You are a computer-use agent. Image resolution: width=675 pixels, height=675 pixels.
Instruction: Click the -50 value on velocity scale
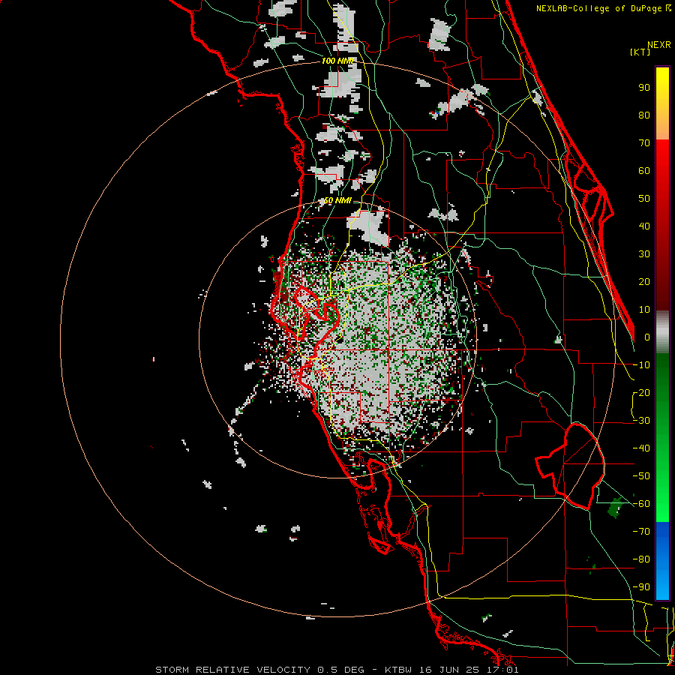pos(641,476)
